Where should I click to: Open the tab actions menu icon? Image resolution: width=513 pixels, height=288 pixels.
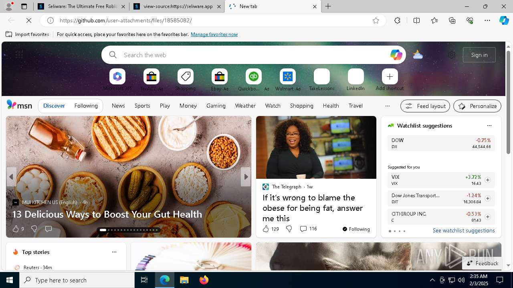(x=24, y=6)
